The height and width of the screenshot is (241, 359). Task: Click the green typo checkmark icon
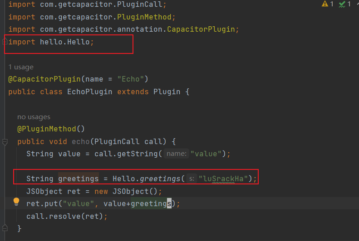[342, 4]
